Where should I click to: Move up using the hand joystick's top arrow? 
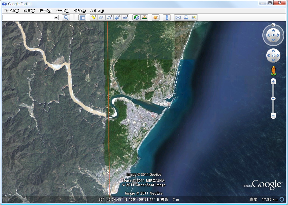coord(273,51)
